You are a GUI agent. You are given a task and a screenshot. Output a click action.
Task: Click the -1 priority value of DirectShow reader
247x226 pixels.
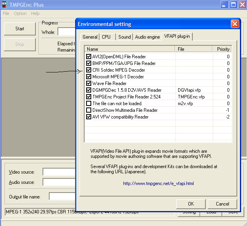coord(227,110)
